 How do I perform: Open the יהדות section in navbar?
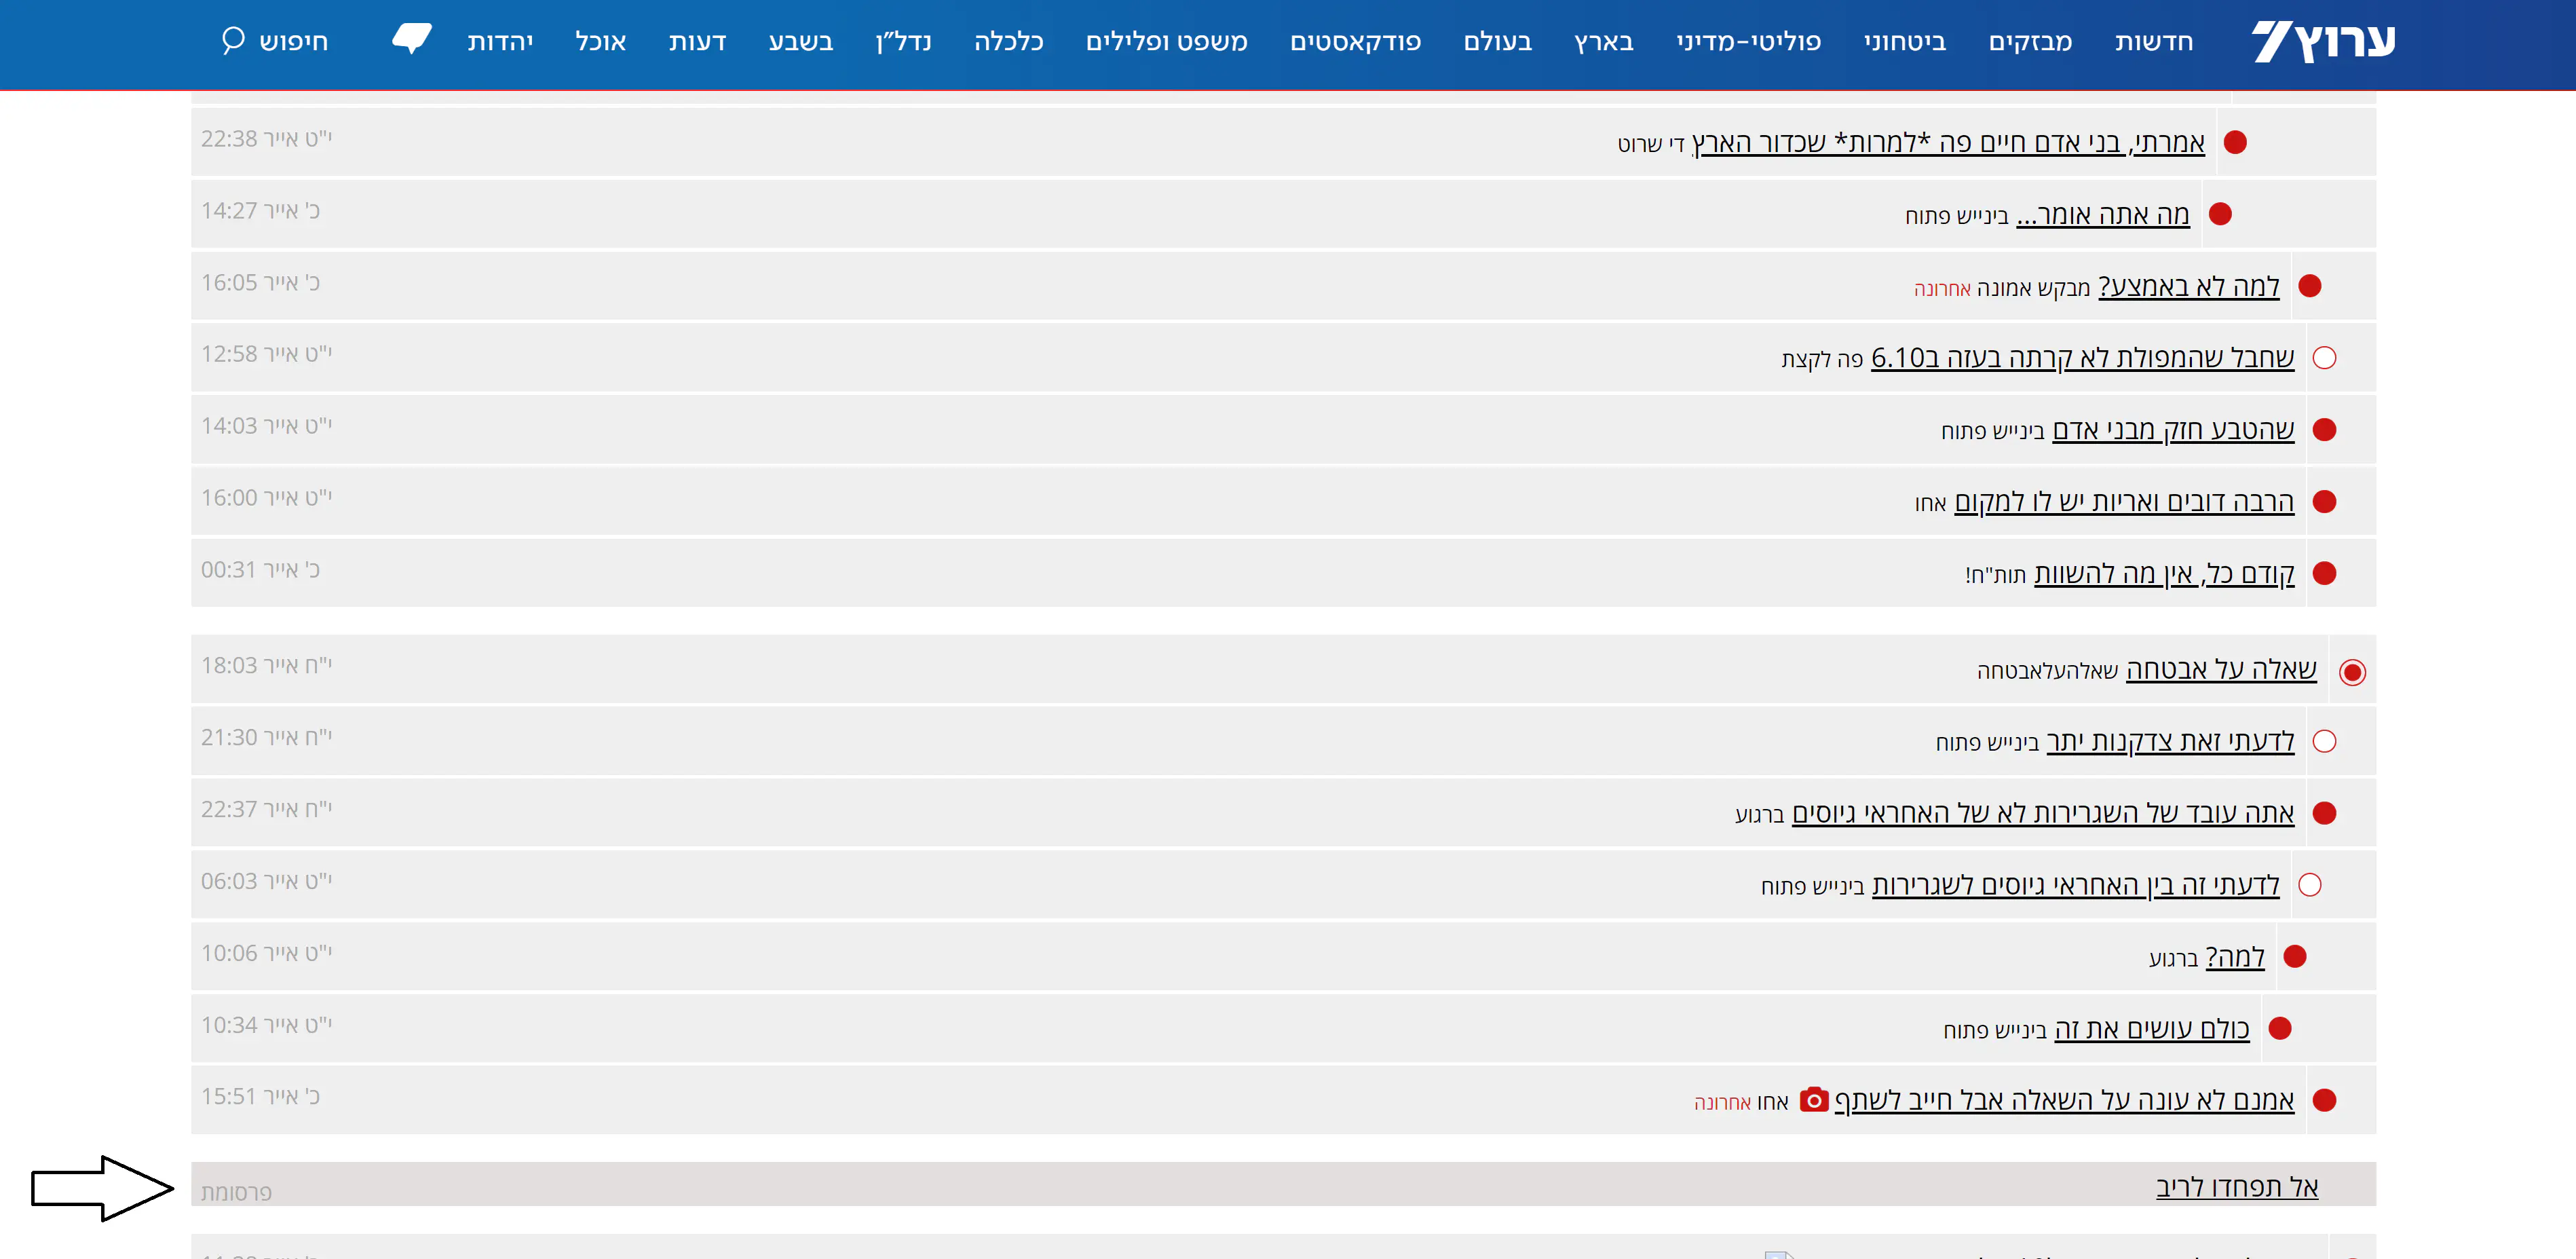[x=500, y=42]
